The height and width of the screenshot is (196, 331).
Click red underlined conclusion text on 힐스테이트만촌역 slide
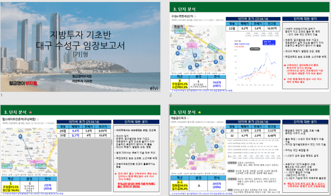pyautogui.click(x=136, y=185)
